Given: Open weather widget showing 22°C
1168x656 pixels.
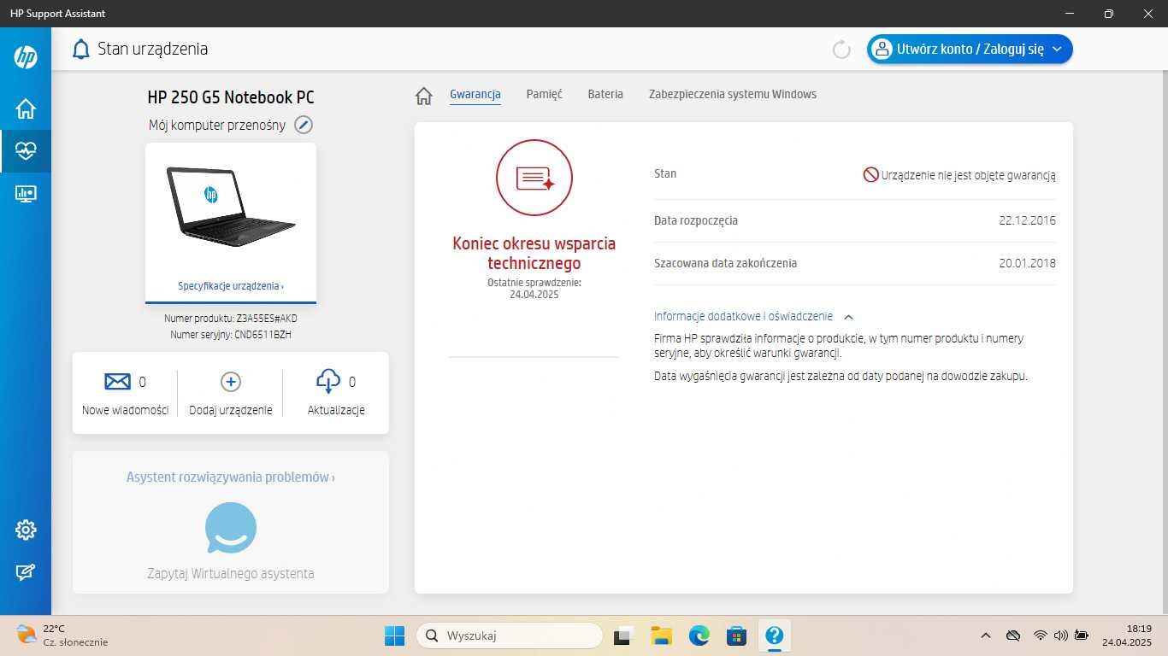Looking at the screenshot, I should (62, 635).
